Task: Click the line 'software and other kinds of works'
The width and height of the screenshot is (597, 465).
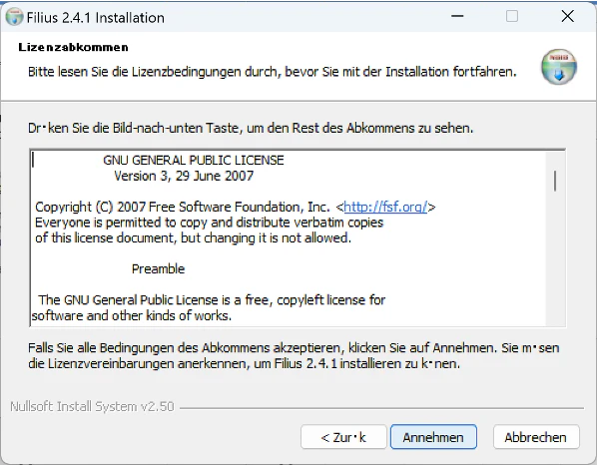Action: coord(132,315)
